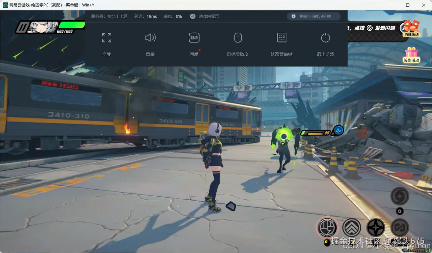The height and width of the screenshot is (253, 432).
Task: Tap the ultimate skill button above Q
Action: pyautogui.click(x=400, y=196)
